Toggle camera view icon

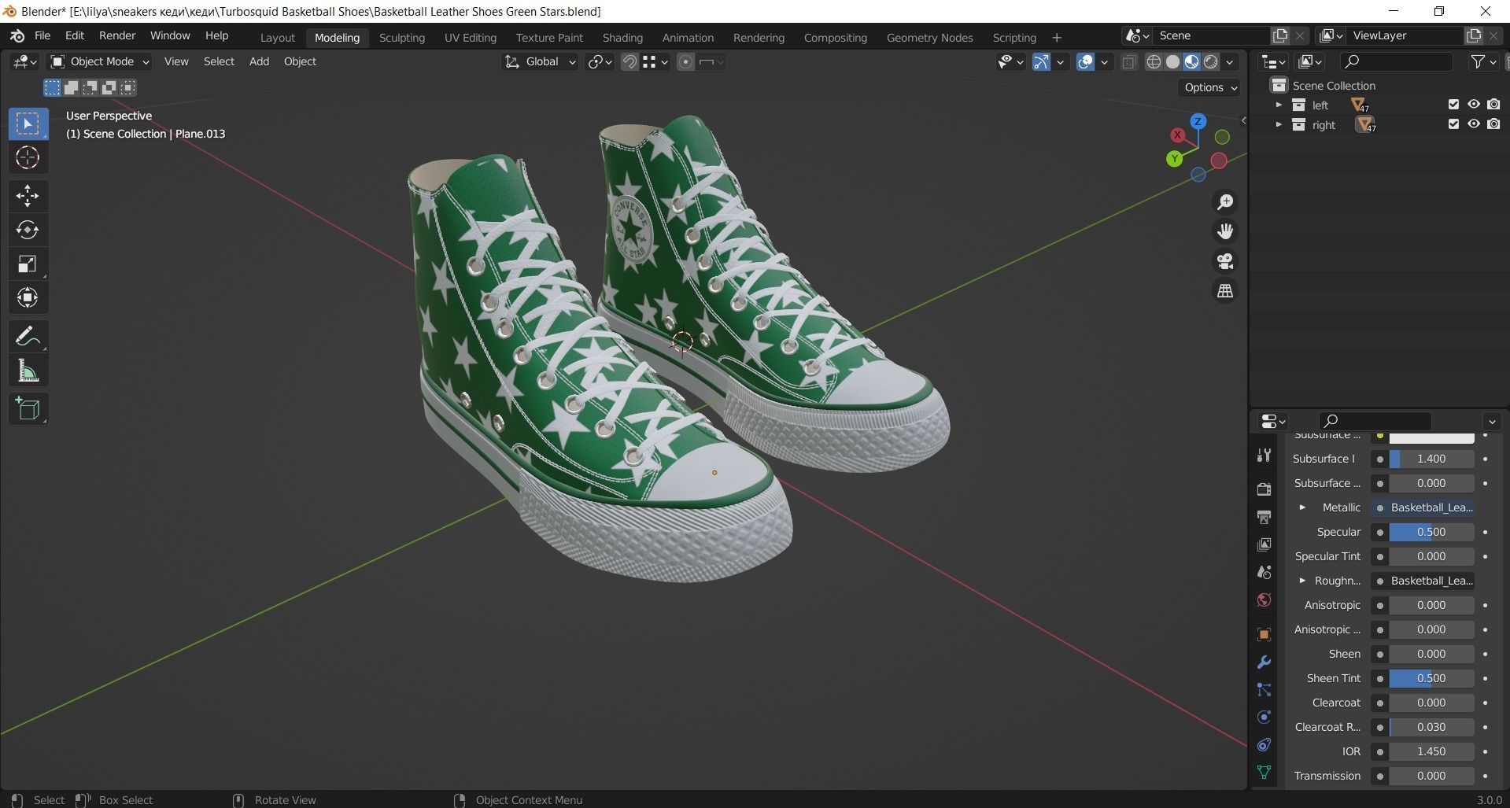point(1225,261)
